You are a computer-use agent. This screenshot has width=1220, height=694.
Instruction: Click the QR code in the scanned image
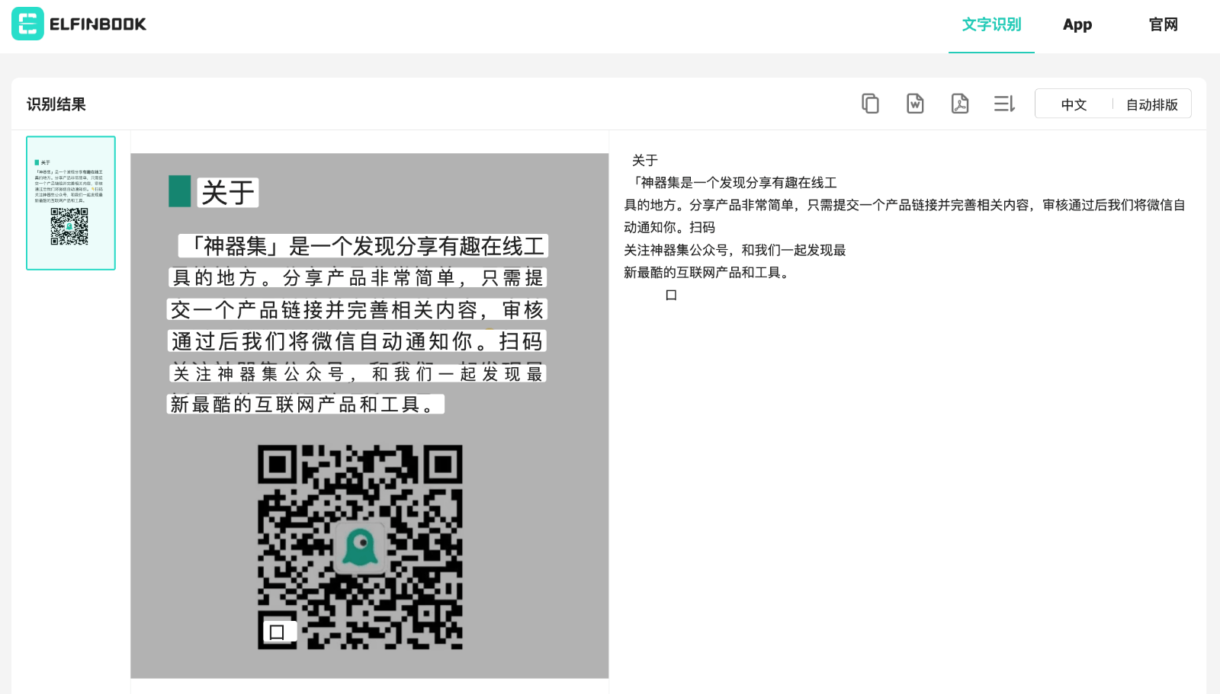(361, 547)
